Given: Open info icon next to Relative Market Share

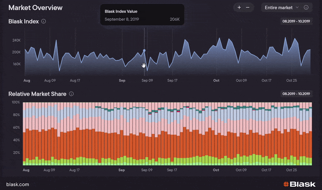Looking at the screenshot, I should tap(71, 94).
